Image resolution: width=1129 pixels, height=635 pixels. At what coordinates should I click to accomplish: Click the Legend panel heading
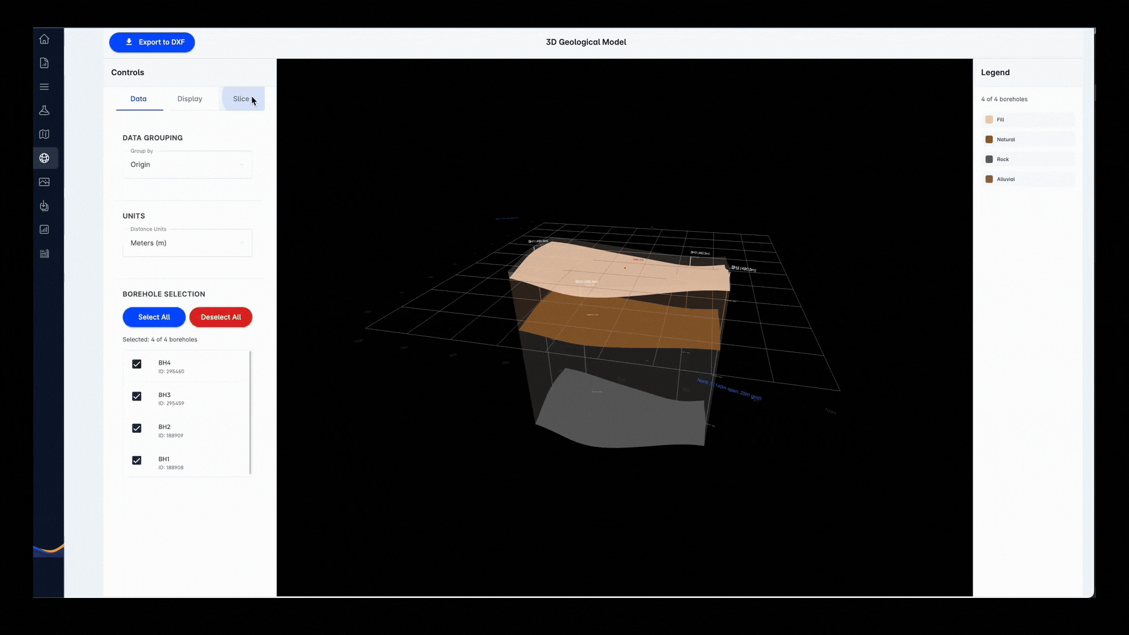995,73
